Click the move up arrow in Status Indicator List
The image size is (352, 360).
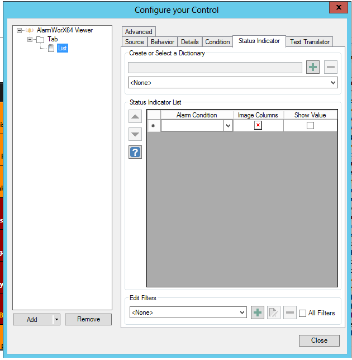135,116
